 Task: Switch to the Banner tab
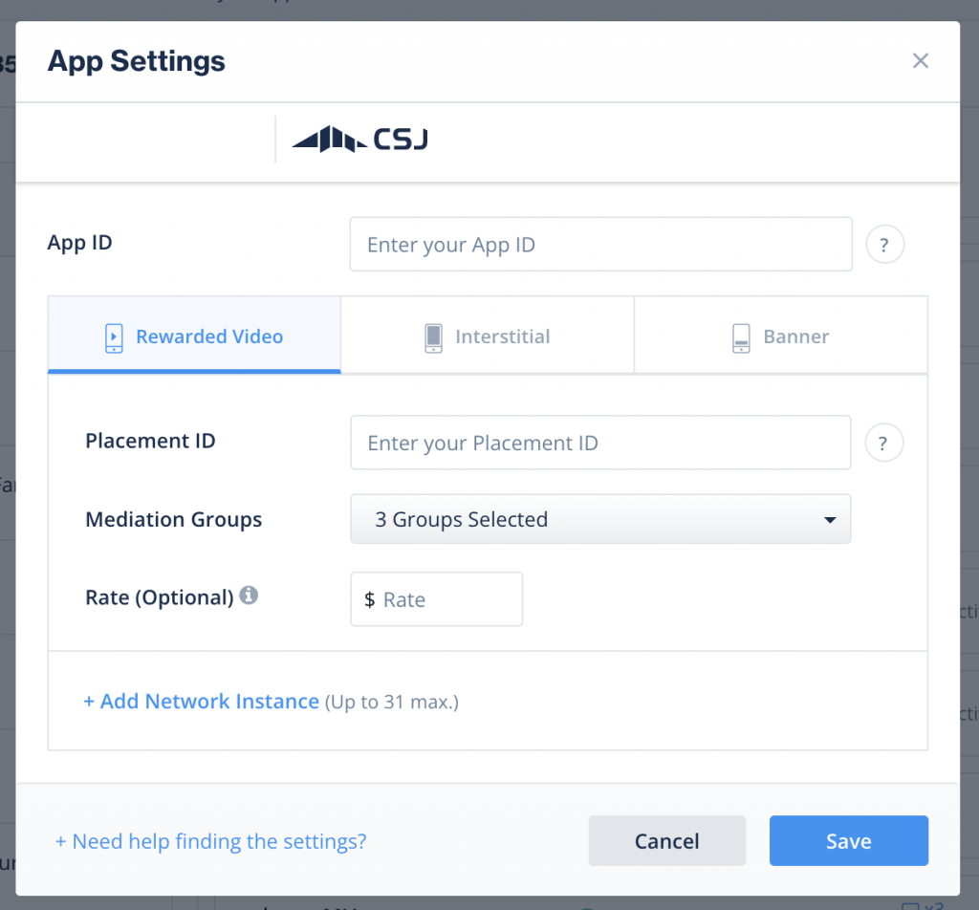(780, 336)
